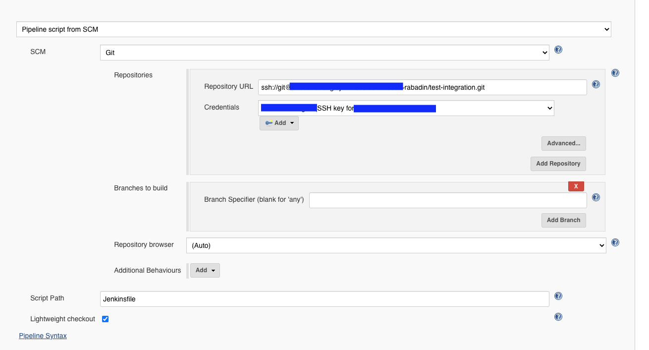Open help for Script Path
Viewport: 649px width, 350px height.
click(x=558, y=296)
